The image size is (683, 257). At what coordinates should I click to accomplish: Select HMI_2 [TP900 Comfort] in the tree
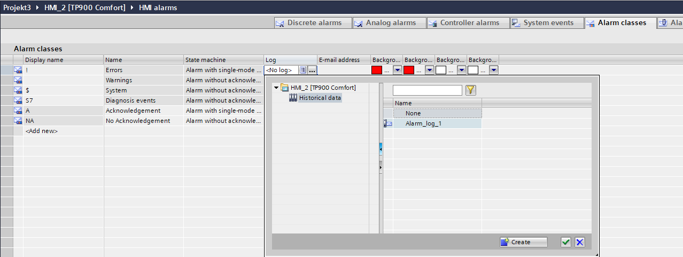323,88
